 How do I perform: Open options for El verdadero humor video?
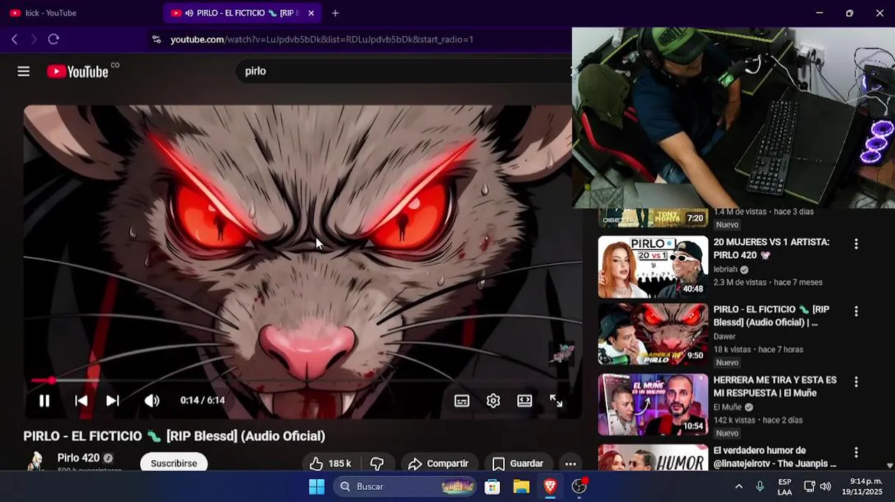point(856,452)
